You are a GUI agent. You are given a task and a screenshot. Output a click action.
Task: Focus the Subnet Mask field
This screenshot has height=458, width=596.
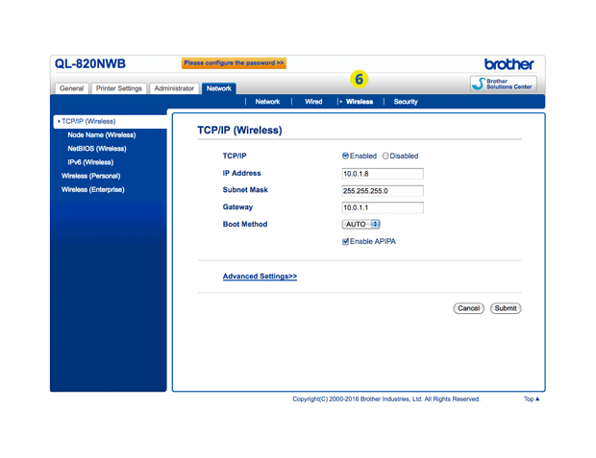point(383,191)
